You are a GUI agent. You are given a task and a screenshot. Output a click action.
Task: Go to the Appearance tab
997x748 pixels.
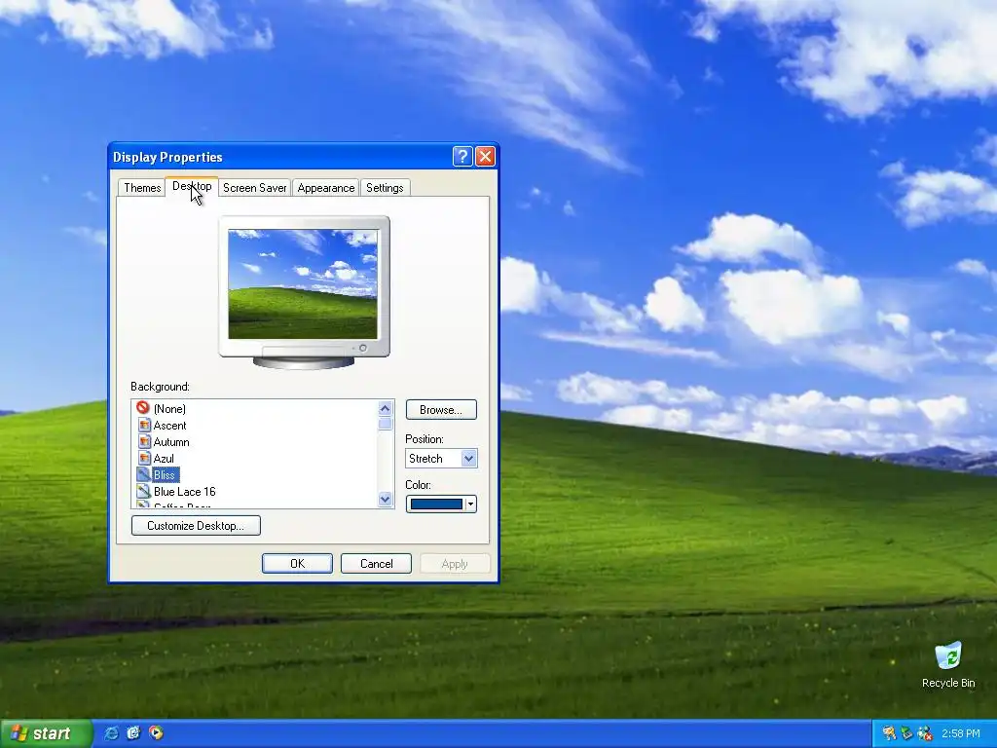(325, 188)
